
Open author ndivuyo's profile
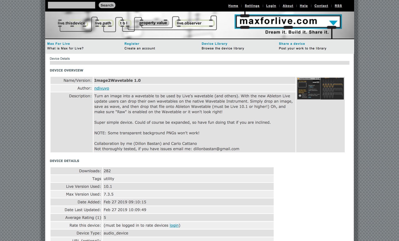click(x=102, y=88)
